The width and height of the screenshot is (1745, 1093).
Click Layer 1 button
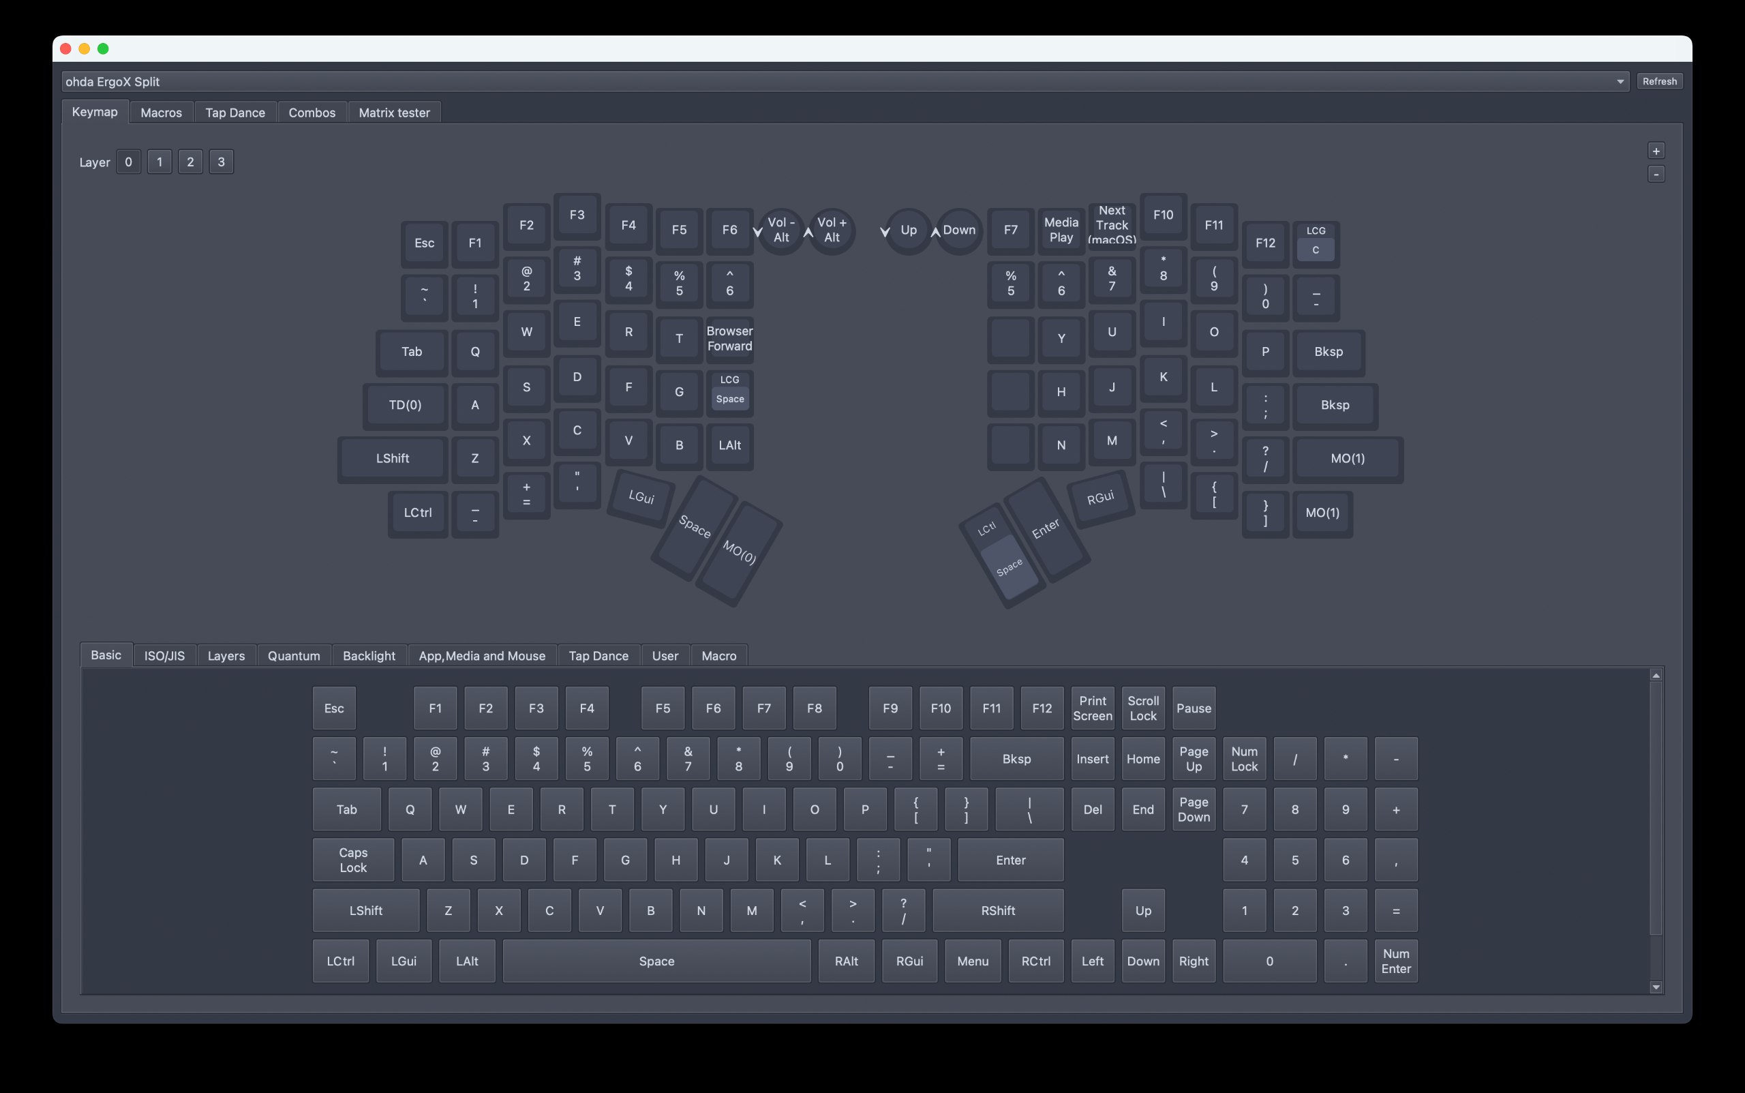(x=159, y=161)
